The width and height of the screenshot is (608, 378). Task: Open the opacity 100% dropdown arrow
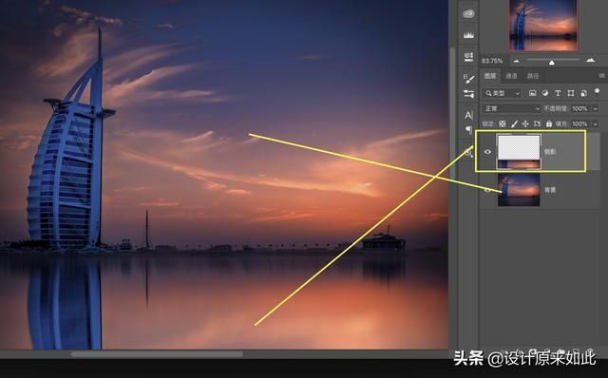[596, 108]
